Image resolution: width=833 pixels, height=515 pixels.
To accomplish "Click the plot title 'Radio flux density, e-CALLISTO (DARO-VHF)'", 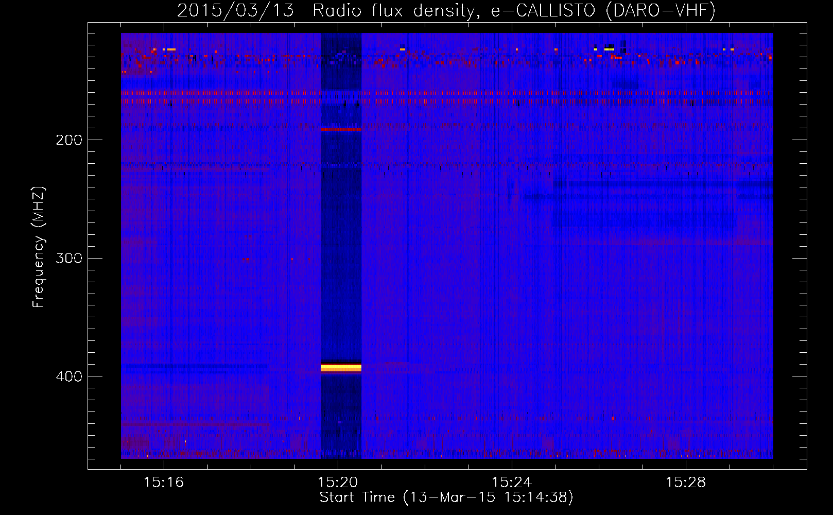I will [x=514, y=11].
